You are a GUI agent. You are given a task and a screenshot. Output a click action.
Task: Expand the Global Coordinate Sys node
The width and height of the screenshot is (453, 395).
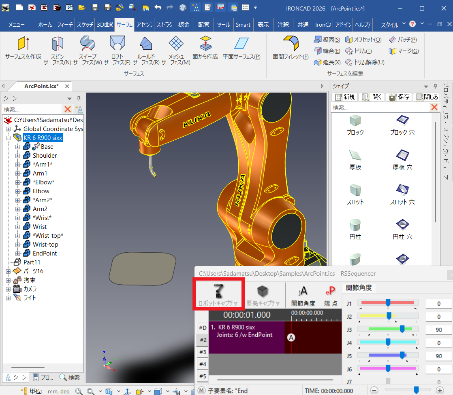click(9, 129)
